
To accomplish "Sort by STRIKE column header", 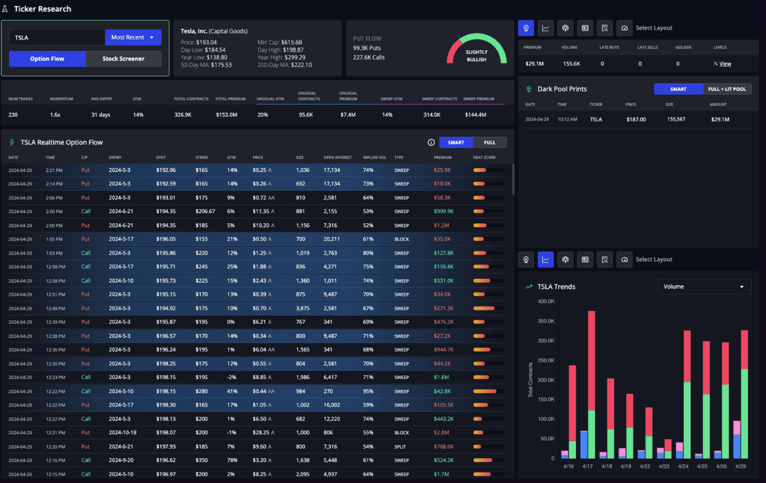I will pyautogui.click(x=202, y=158).
